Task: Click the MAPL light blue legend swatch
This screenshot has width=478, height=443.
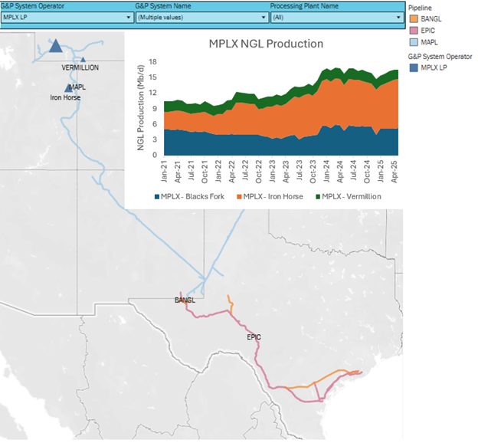Action: tap(414, 42)
